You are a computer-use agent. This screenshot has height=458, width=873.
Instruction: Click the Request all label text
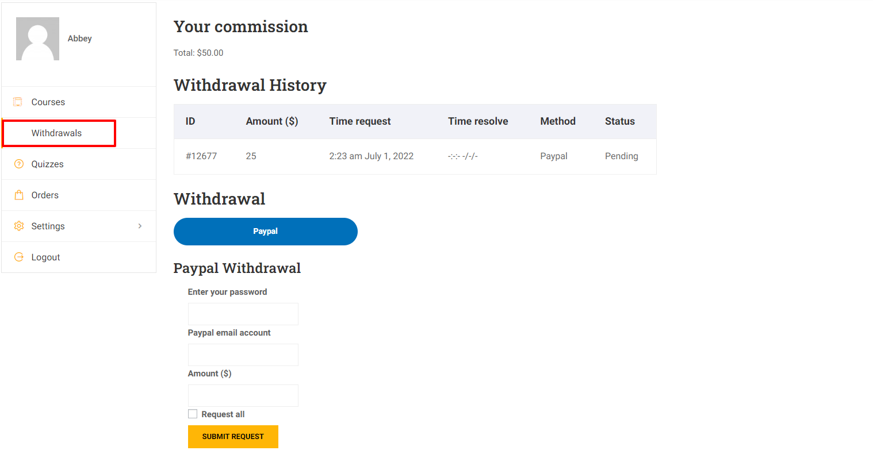[x=223, y=414]
